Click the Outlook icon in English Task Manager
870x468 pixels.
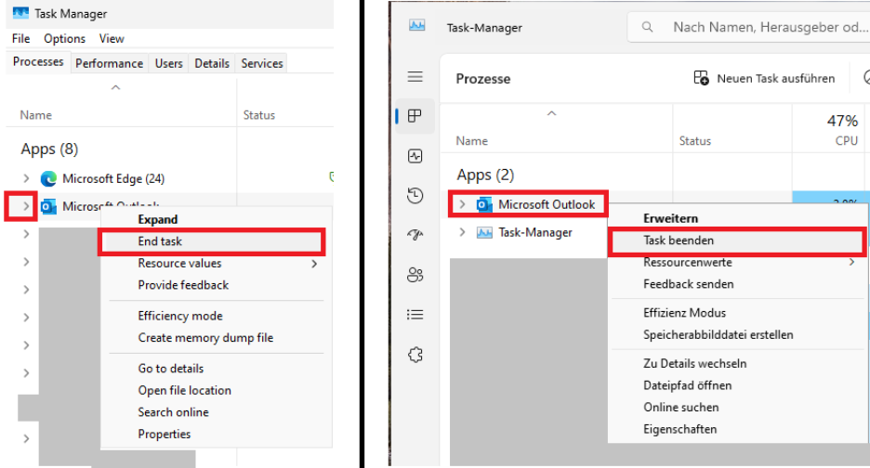click(49, 206)
